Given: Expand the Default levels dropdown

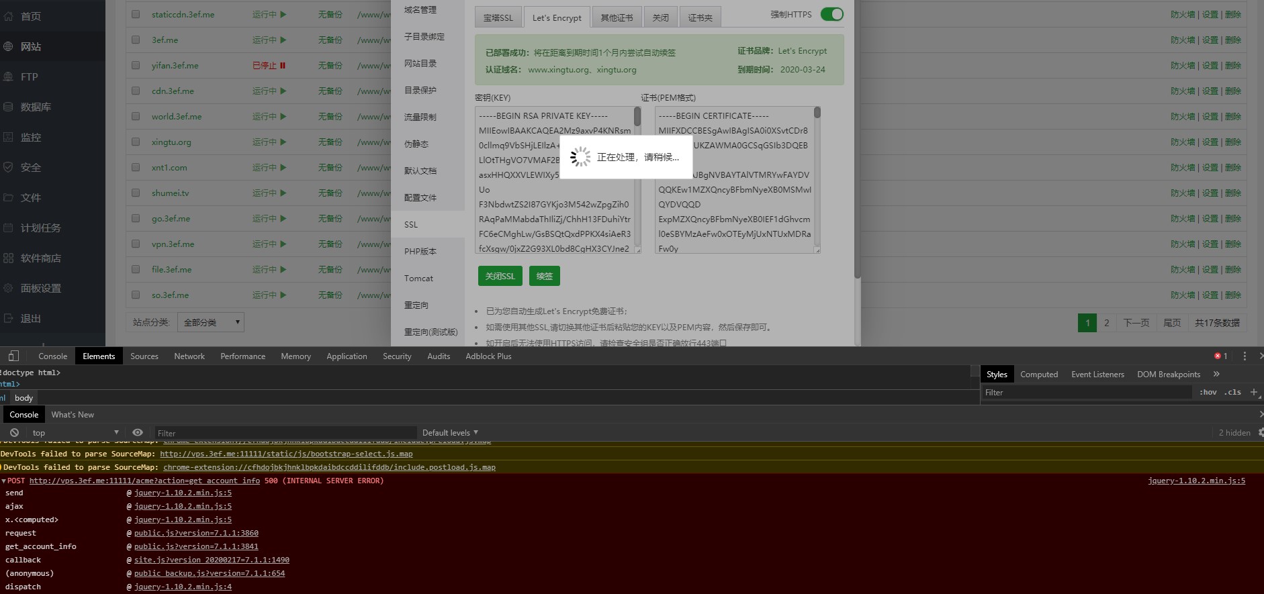Looking at the screenshot, I should 450,432.
